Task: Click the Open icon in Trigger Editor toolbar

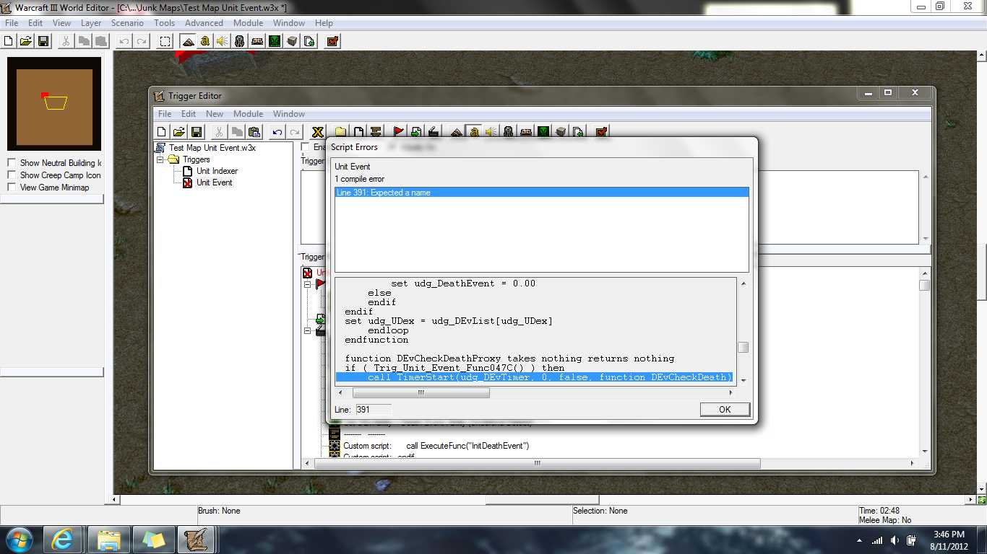Action: coord(178,131)
